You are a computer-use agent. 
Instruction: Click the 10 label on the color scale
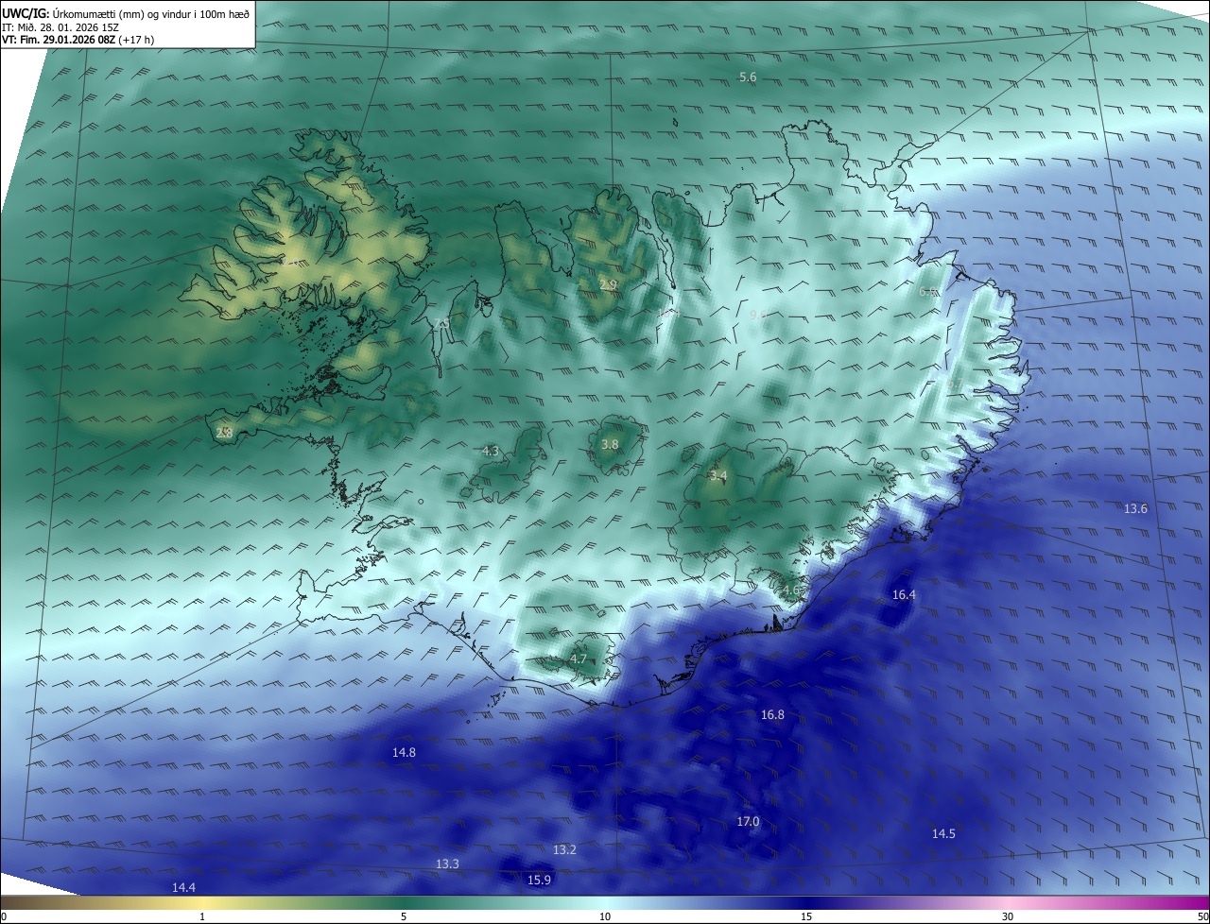click(605, 916)
